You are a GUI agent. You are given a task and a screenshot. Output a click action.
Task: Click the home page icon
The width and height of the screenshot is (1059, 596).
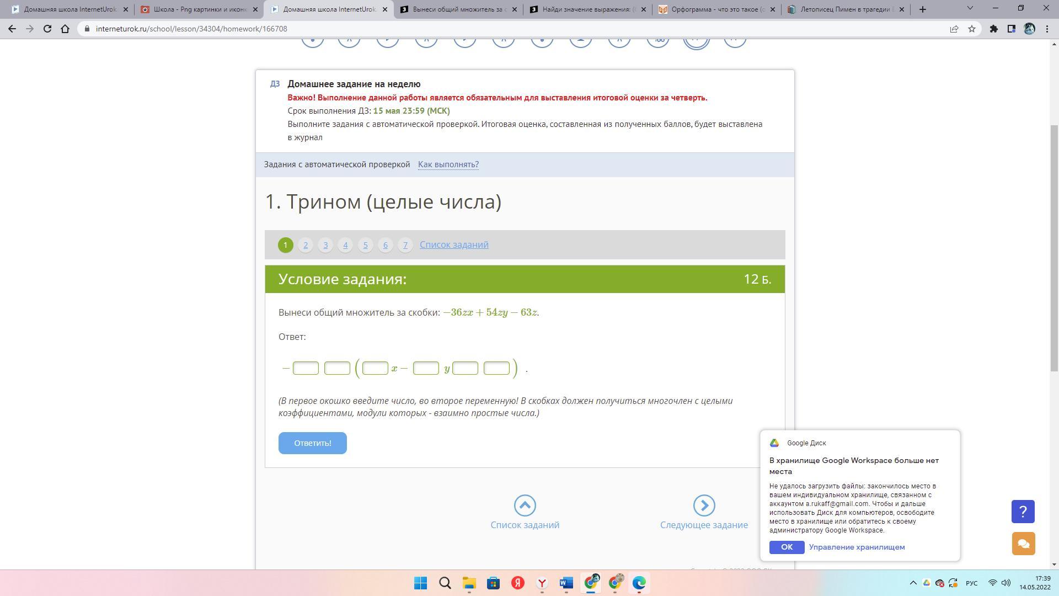click(65, 29)
